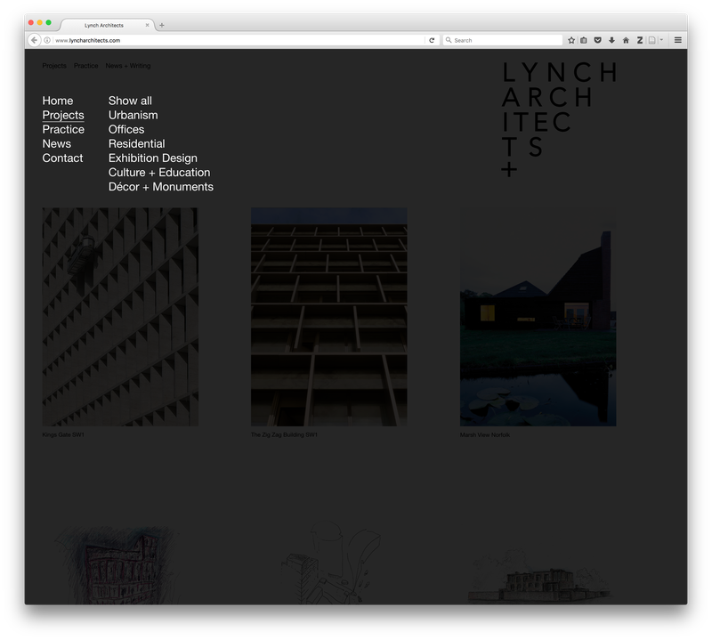Image resolution: width=712 pixels, height=640 pixels.
Task: Filter projects by Culture + Education
Action: click(x=159, y=172)
